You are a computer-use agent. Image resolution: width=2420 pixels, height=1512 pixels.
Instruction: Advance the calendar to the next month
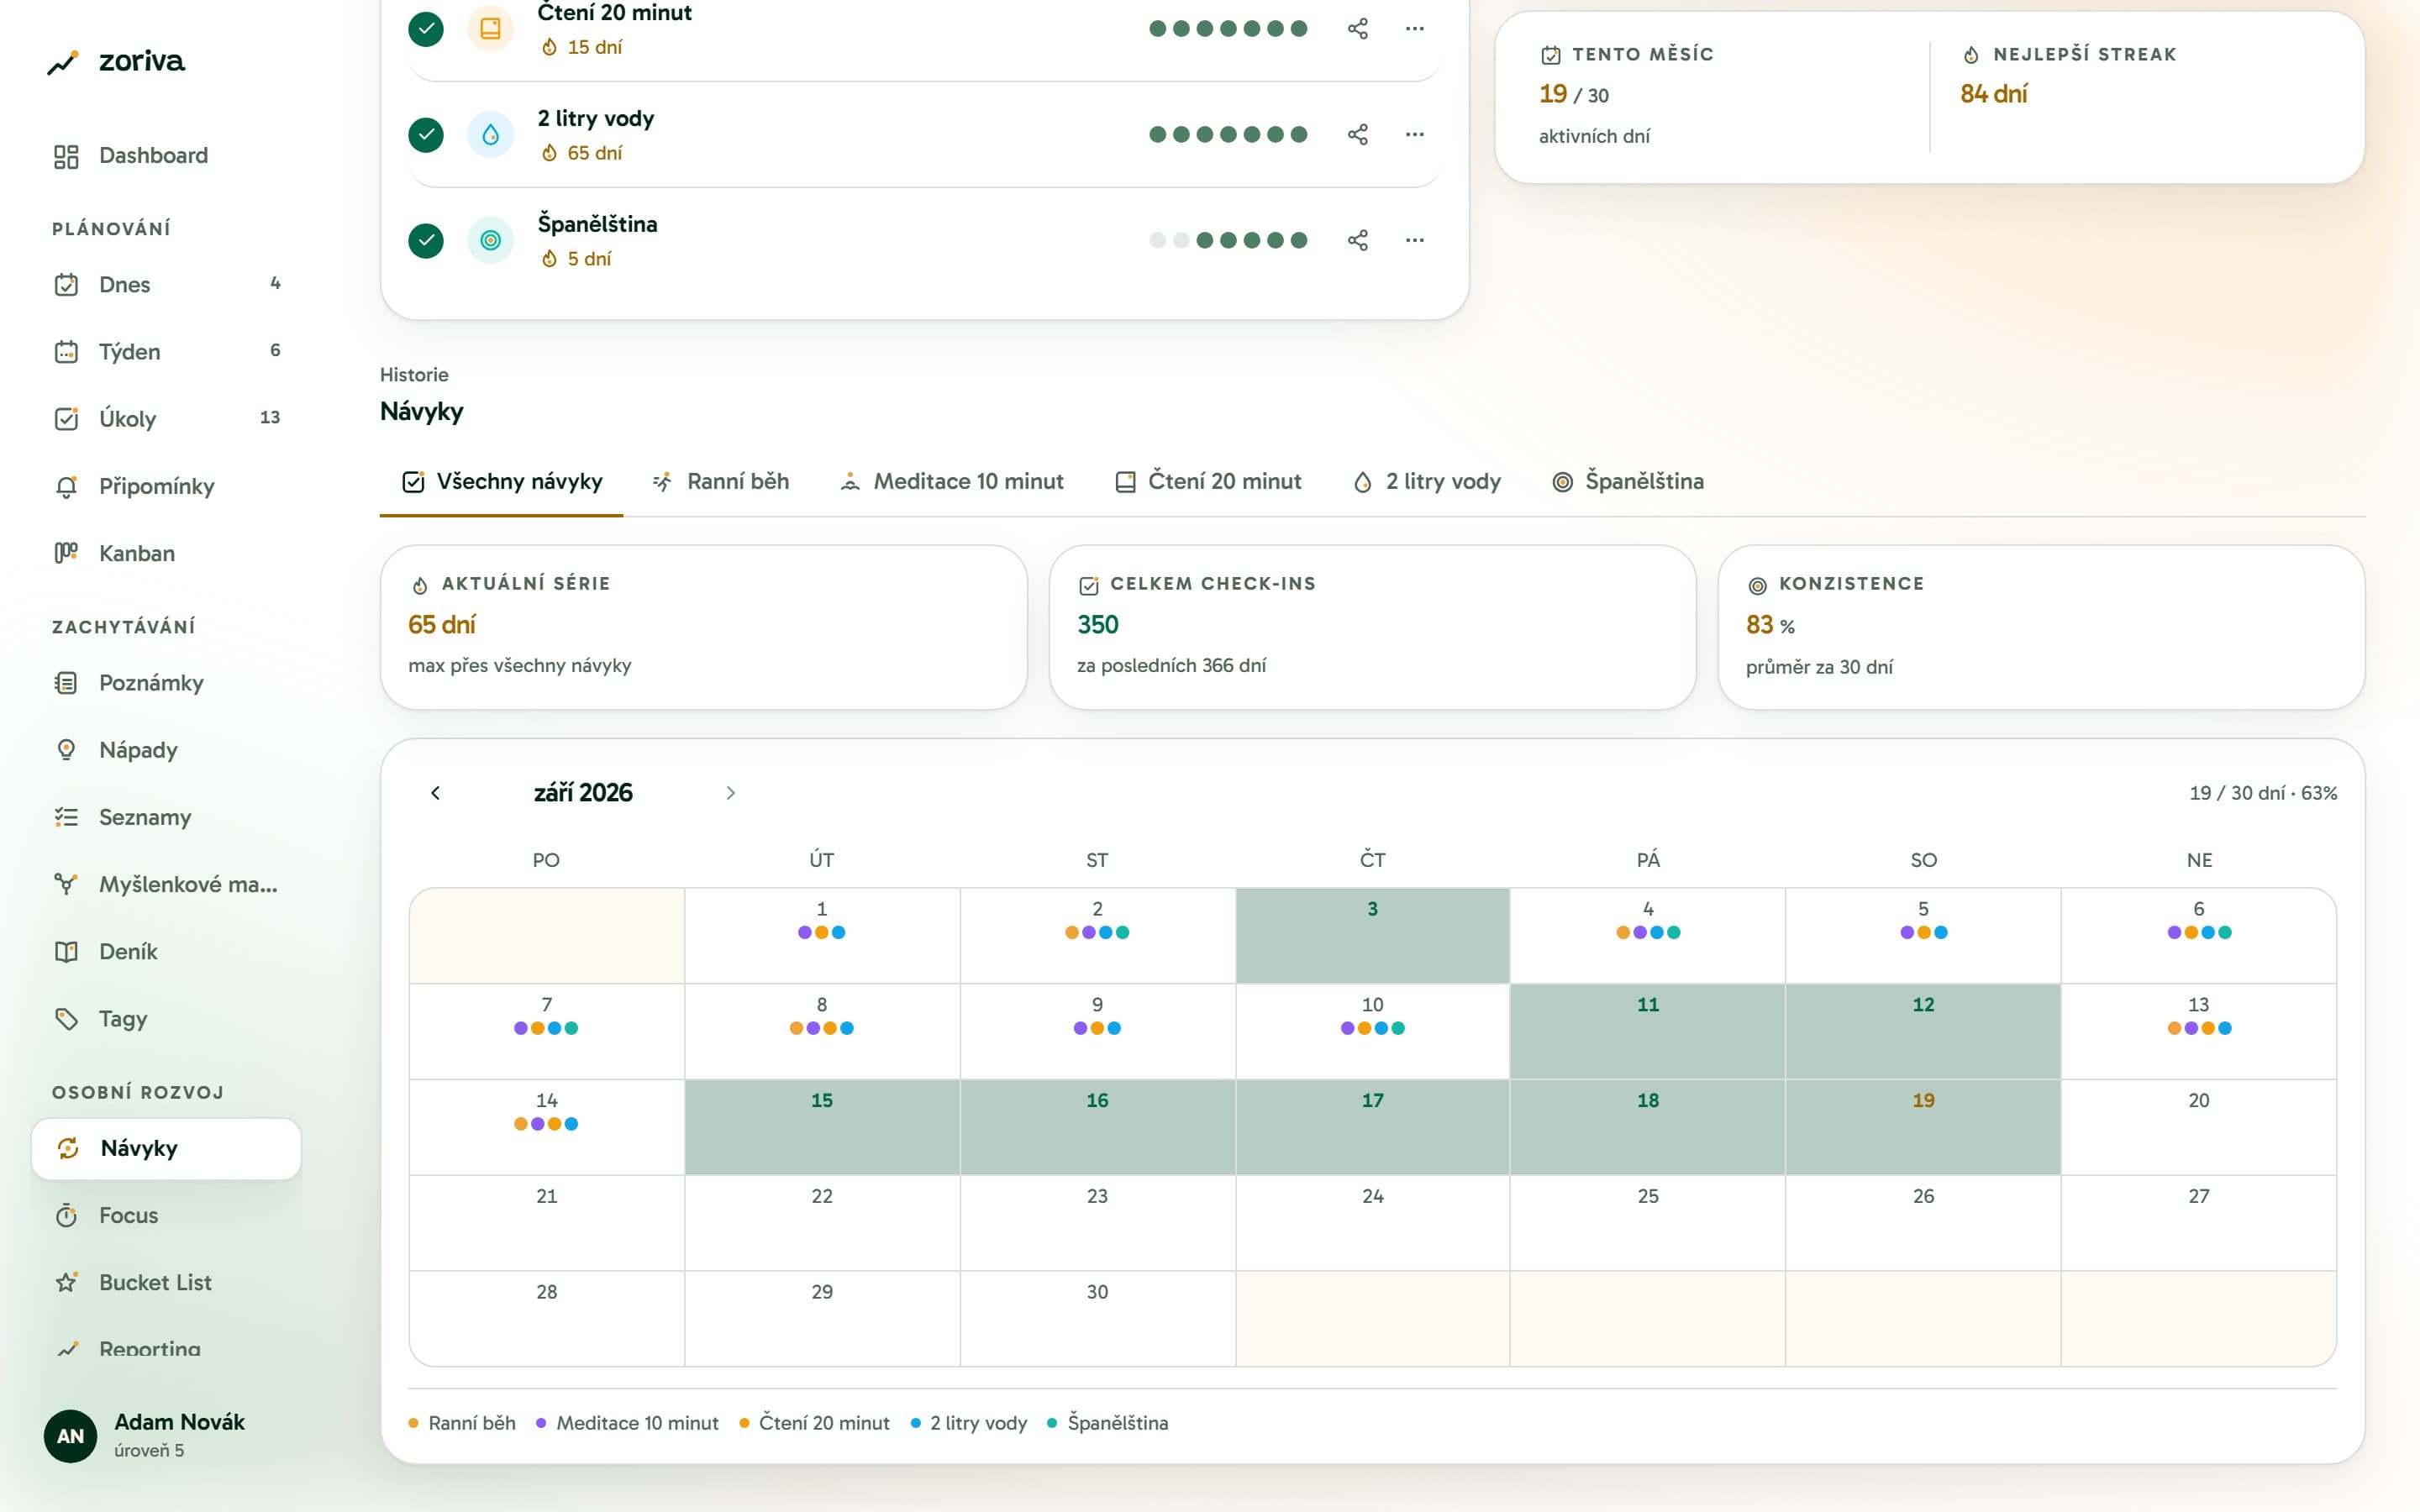coord(730,793)
